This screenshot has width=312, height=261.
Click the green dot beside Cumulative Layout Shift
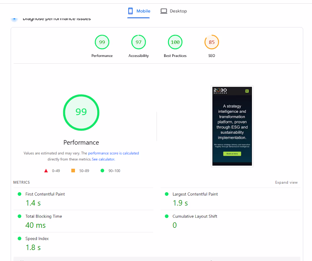tap(167, 216)
